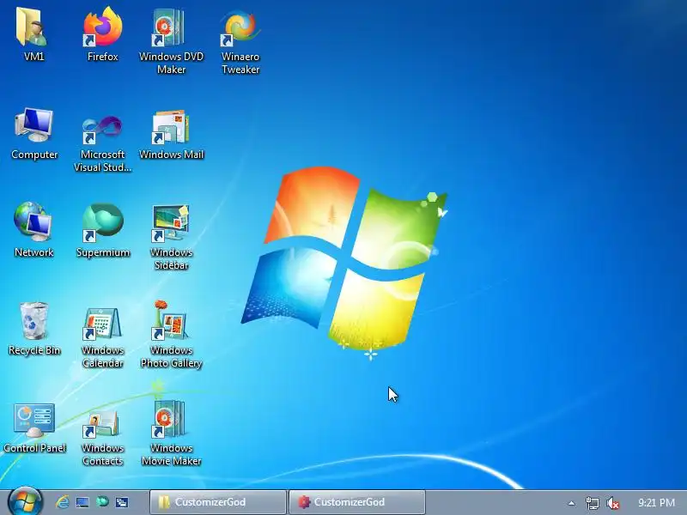Show hidden notification area icons
687x515 pixels.
[x=571, y=503]
